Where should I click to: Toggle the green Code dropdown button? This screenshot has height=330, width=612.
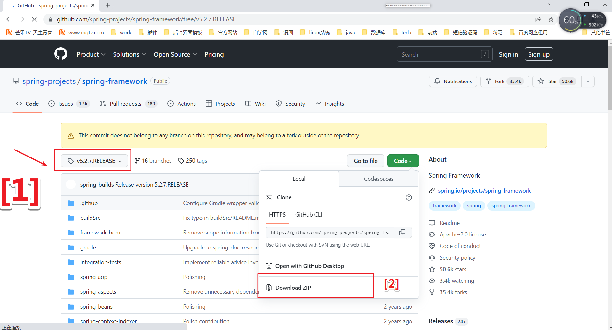(403, 161)
